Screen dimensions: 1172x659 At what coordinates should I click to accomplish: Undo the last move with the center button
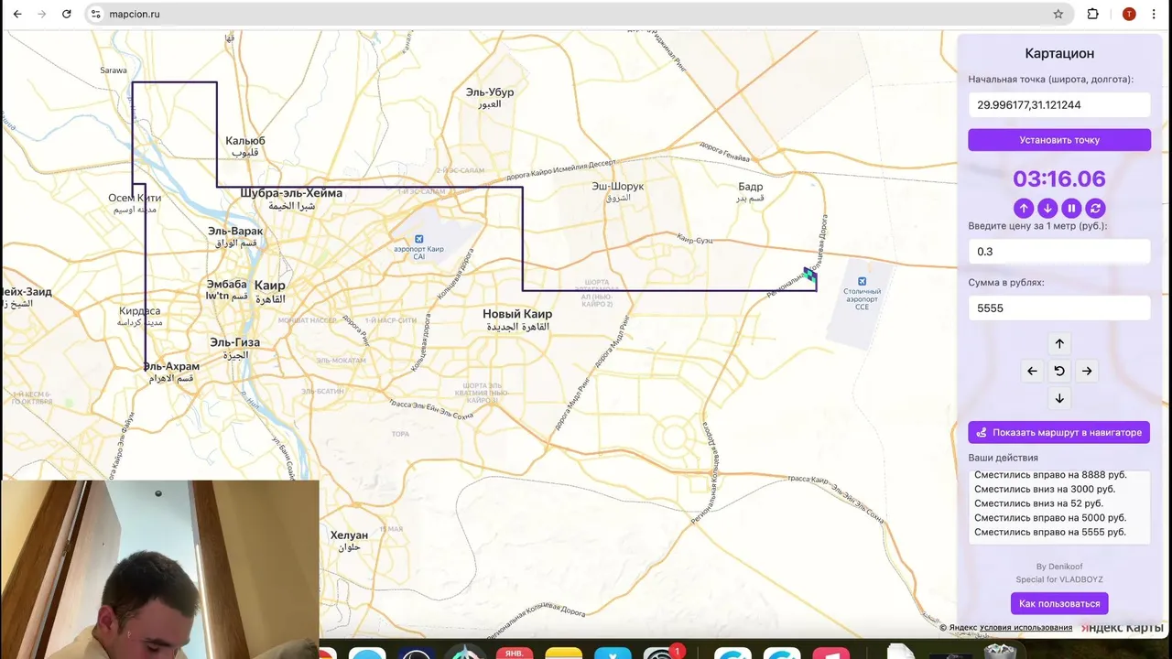(x=1059, y=371)
